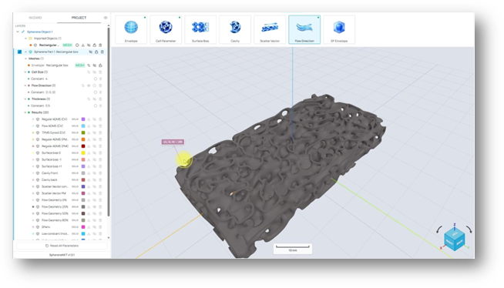Click Reset All Parameters button
The height and width of the screenshot is (288, 504).
point(62,246)
